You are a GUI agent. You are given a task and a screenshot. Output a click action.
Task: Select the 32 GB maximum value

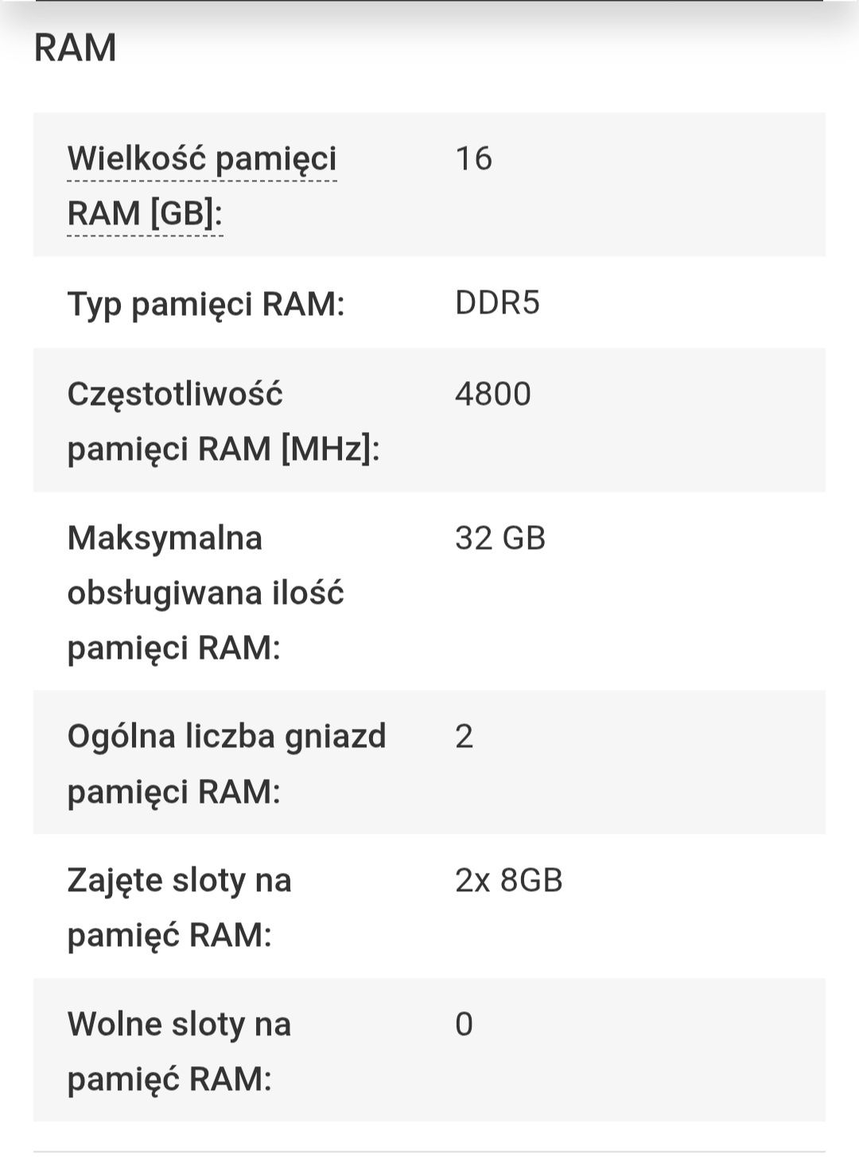tap(500, 538)
